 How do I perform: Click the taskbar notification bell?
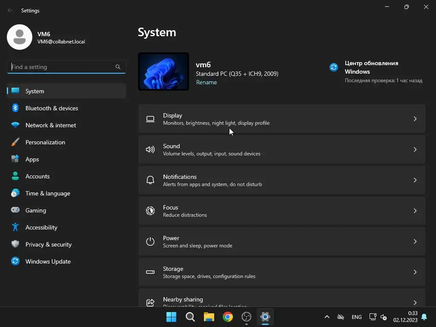point(425,317)
